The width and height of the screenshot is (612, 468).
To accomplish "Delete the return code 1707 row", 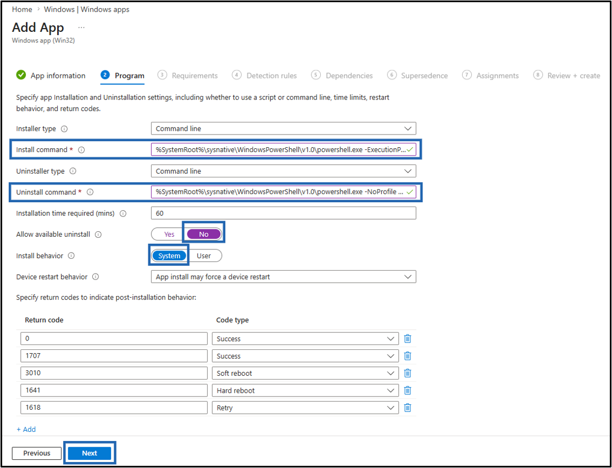I will [x=408, y=356].
